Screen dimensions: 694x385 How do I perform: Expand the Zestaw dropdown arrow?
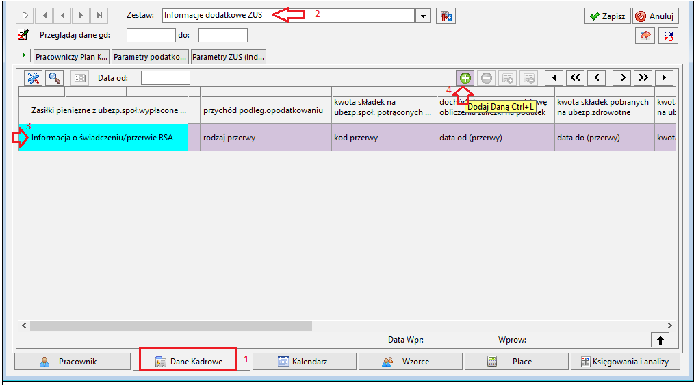point(423,16)
